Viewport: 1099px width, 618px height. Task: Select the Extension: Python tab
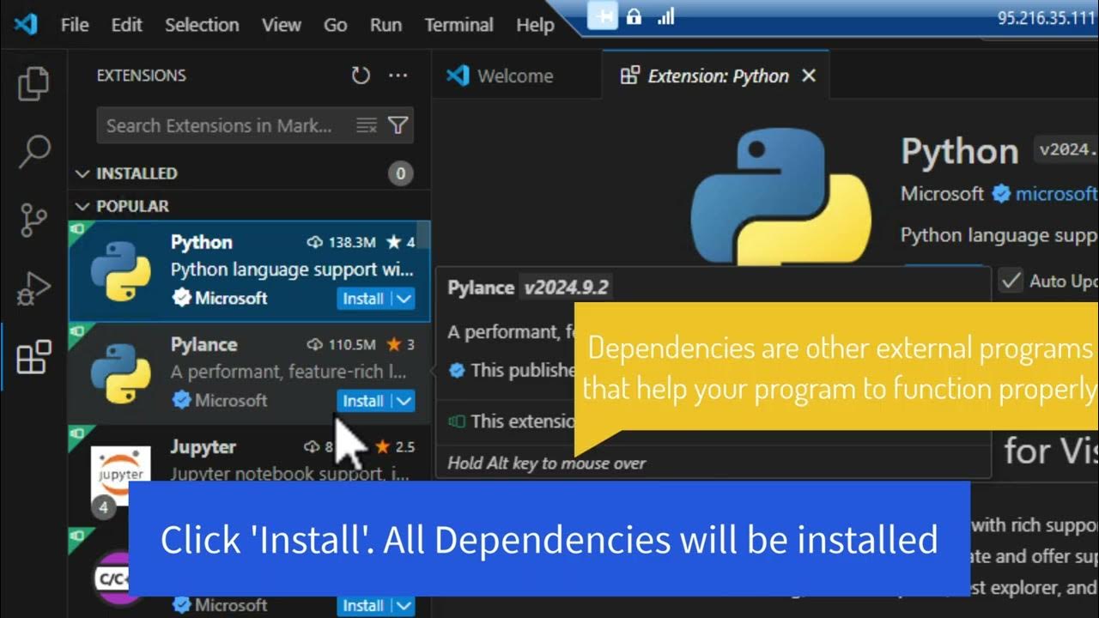point(718,76)
